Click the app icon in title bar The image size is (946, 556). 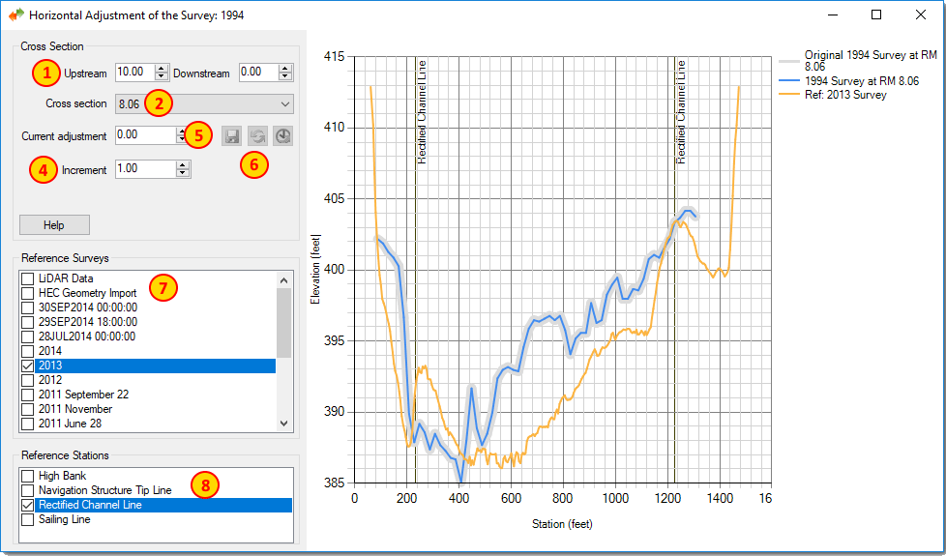click(x=16, y=15)
